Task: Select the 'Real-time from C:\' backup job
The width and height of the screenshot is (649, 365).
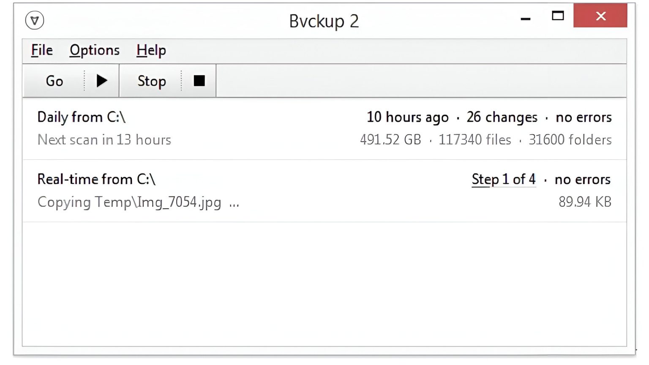Action: tap(96, 180)
